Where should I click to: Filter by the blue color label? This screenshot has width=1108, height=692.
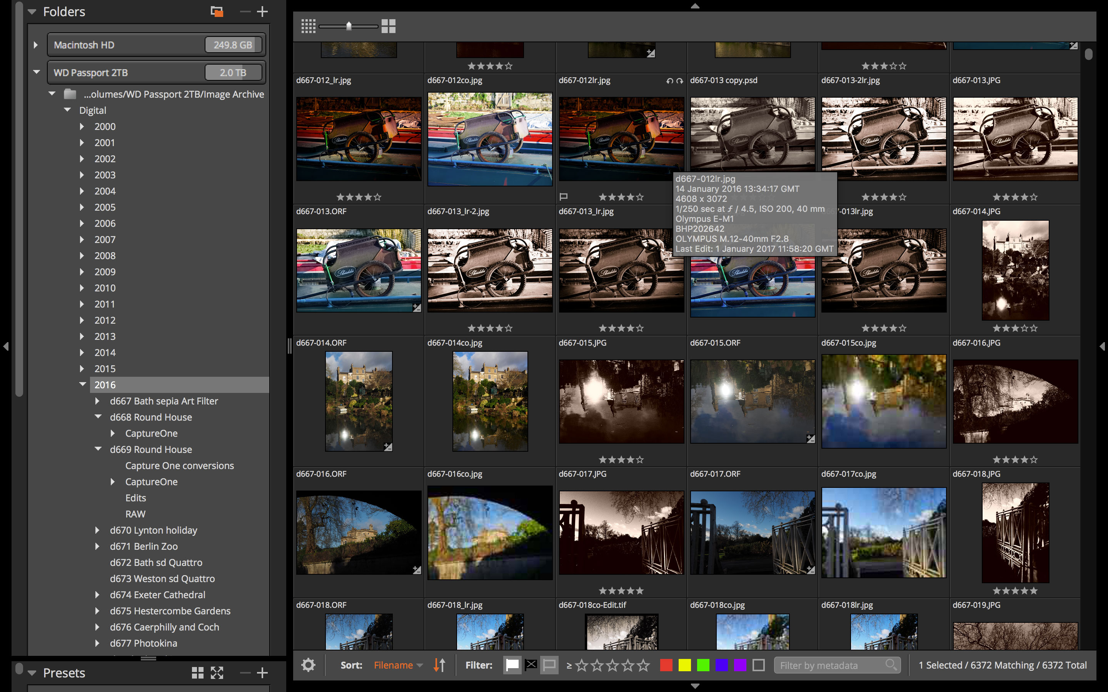point(722,665)
